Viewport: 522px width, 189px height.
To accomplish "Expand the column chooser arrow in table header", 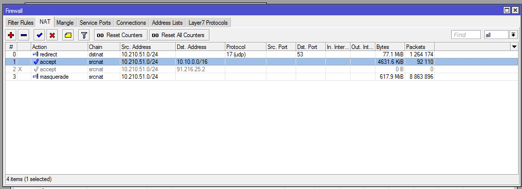I will click(x=514, y=47).
